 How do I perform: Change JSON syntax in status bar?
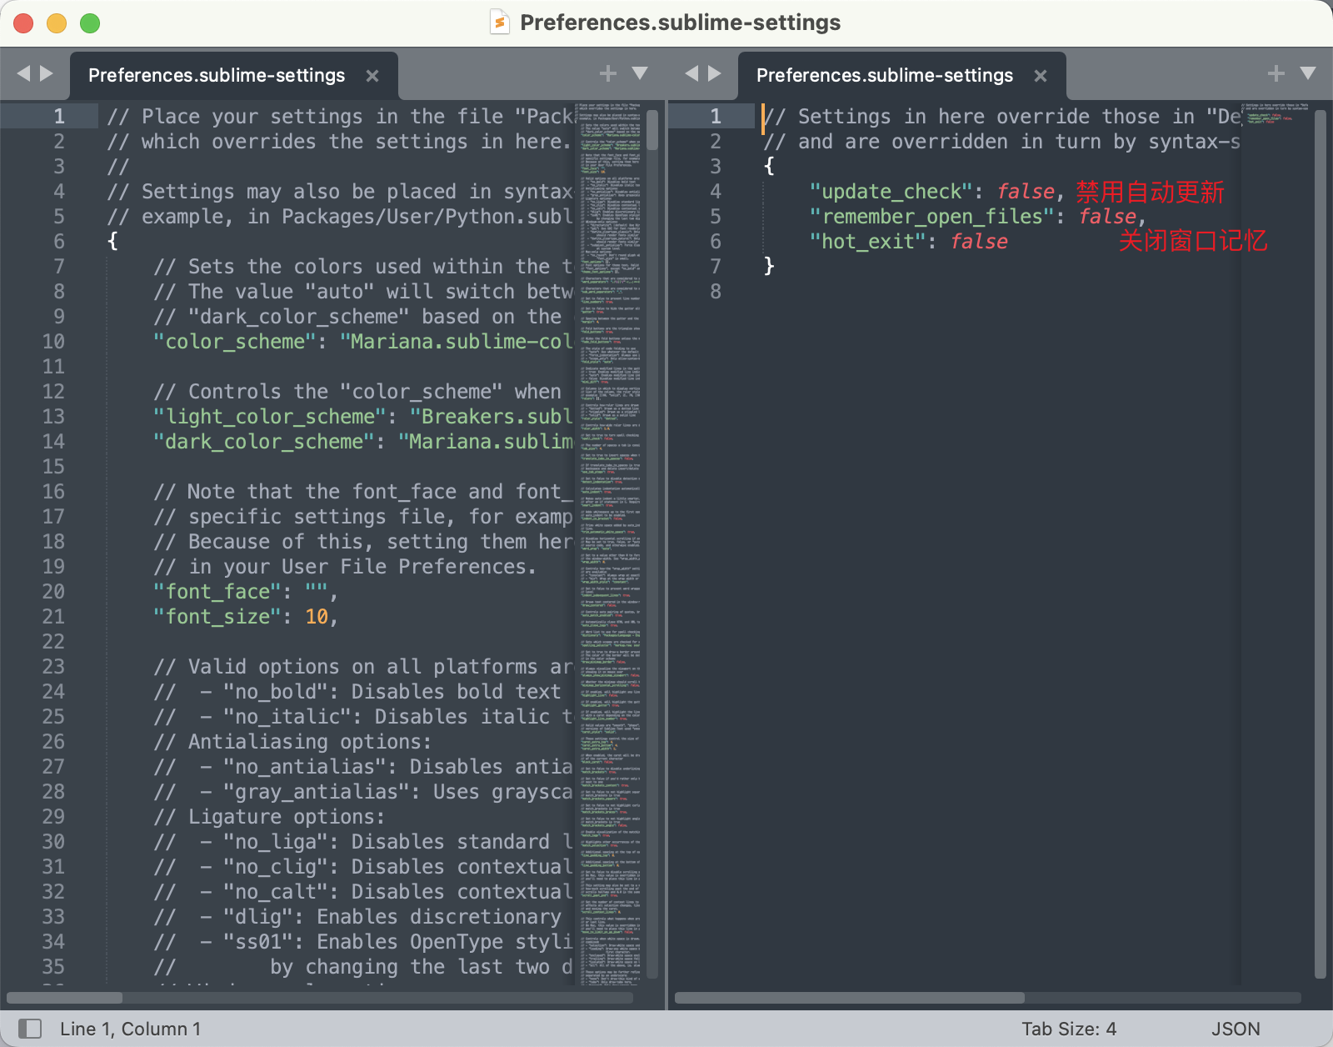click(x=1236, y=1029)
